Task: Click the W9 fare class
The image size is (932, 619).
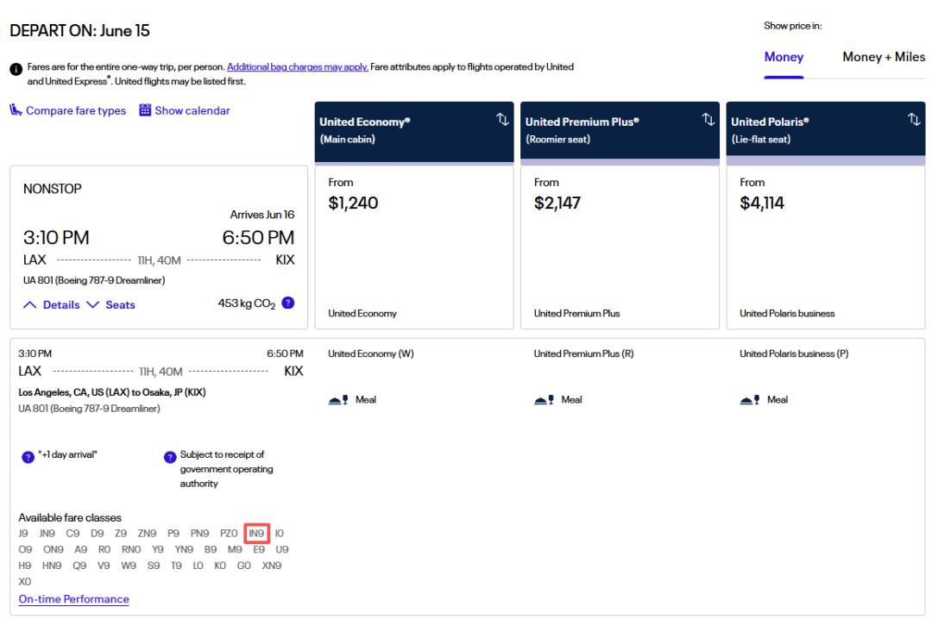Action: [x=129, y=566]
